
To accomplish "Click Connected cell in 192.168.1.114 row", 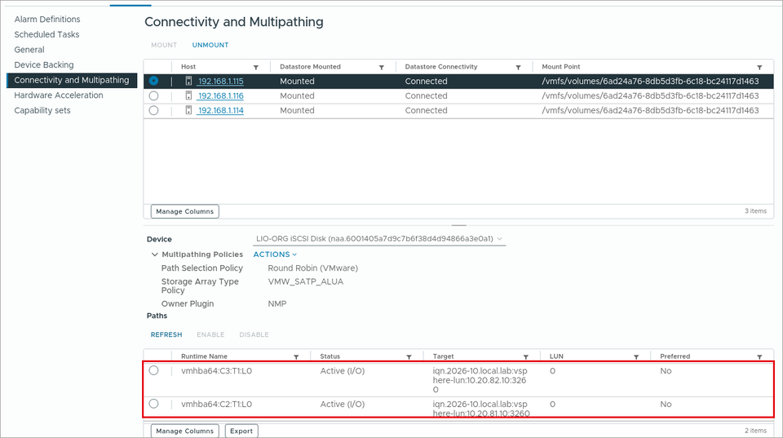I will (426, 110).
